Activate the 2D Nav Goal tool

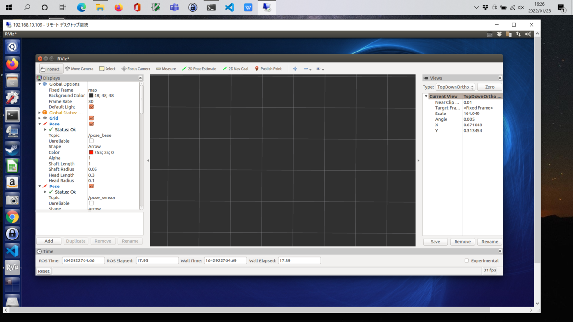(235, 69)
